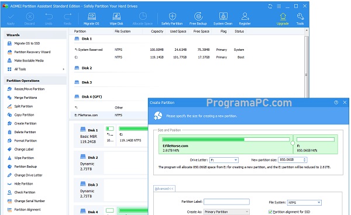351x215 pixels.
Task: Select Change Label operation
Action: point(24,150)
